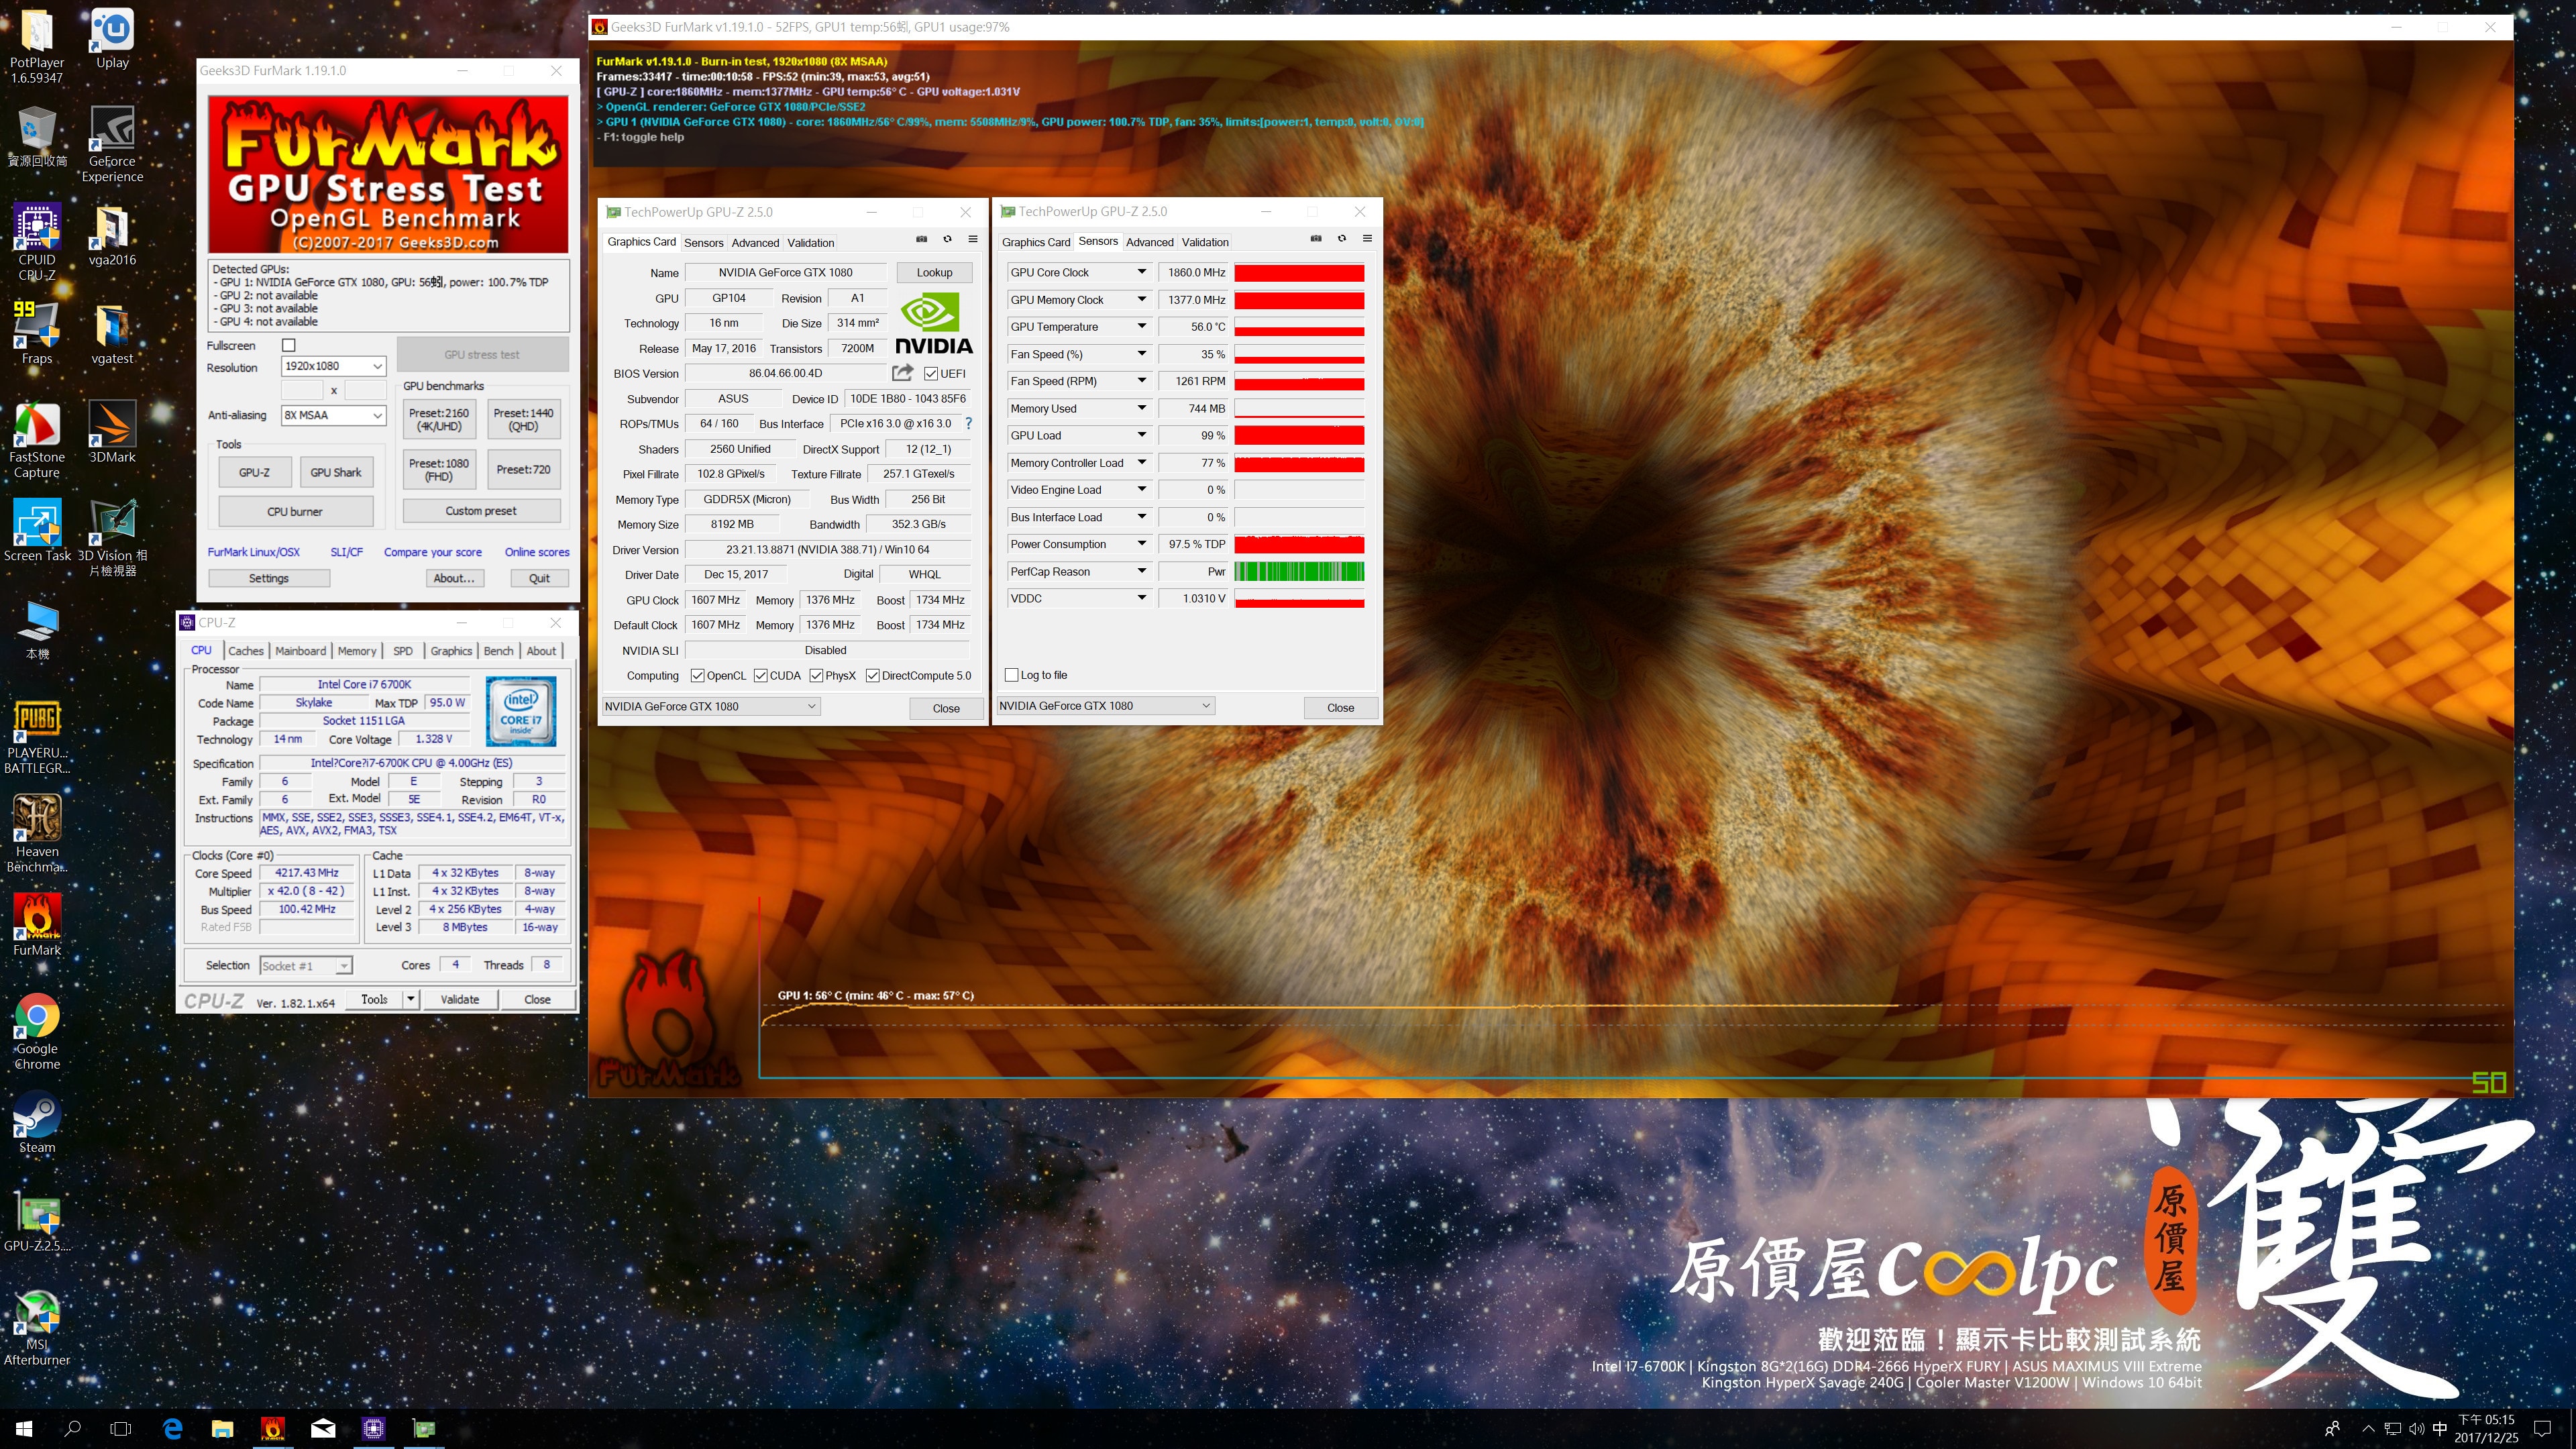The height and width of the screenshot is (1449, 2576).
Task: Toggle DirectCompute 5.0 checkbox
Action: 872,676
